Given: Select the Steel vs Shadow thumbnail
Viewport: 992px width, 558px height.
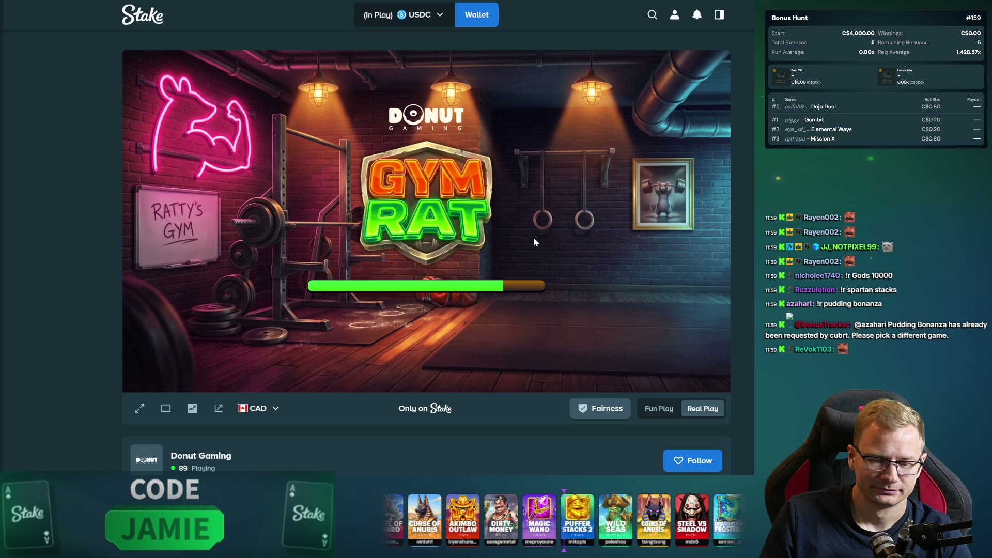Looking at the screenshot, I should [x=692, y=520].
